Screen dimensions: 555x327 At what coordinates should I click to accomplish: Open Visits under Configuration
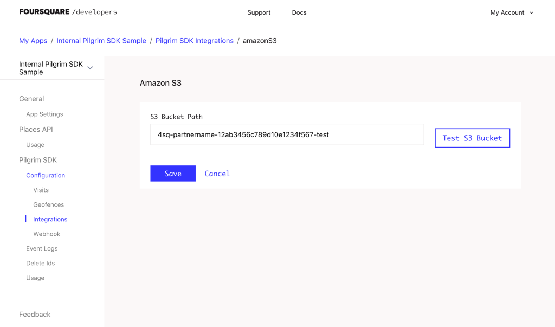point(41,190)
